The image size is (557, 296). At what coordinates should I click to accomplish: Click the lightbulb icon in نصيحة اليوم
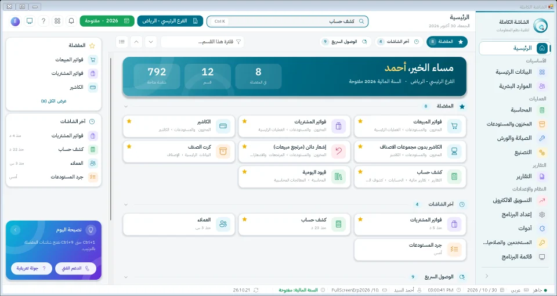click(x=91, y=230)
